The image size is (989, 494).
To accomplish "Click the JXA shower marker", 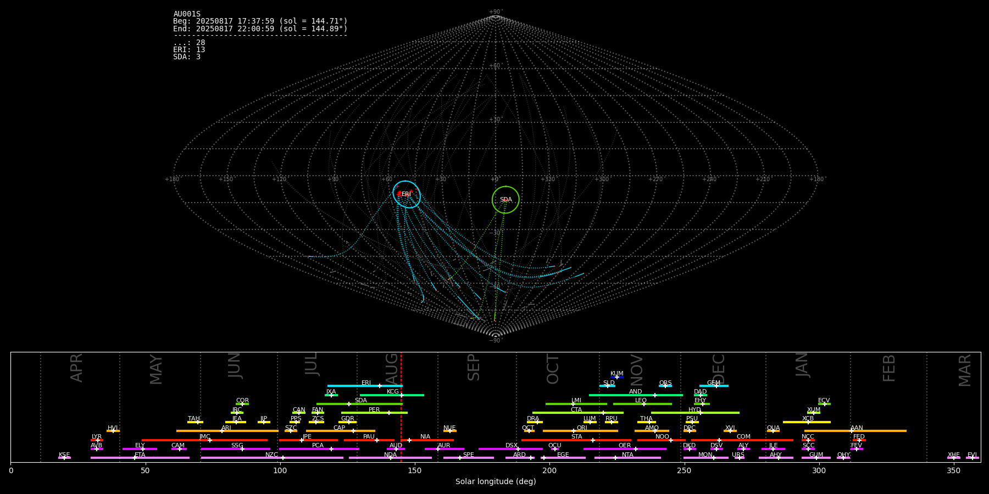I will coord(331,395).
